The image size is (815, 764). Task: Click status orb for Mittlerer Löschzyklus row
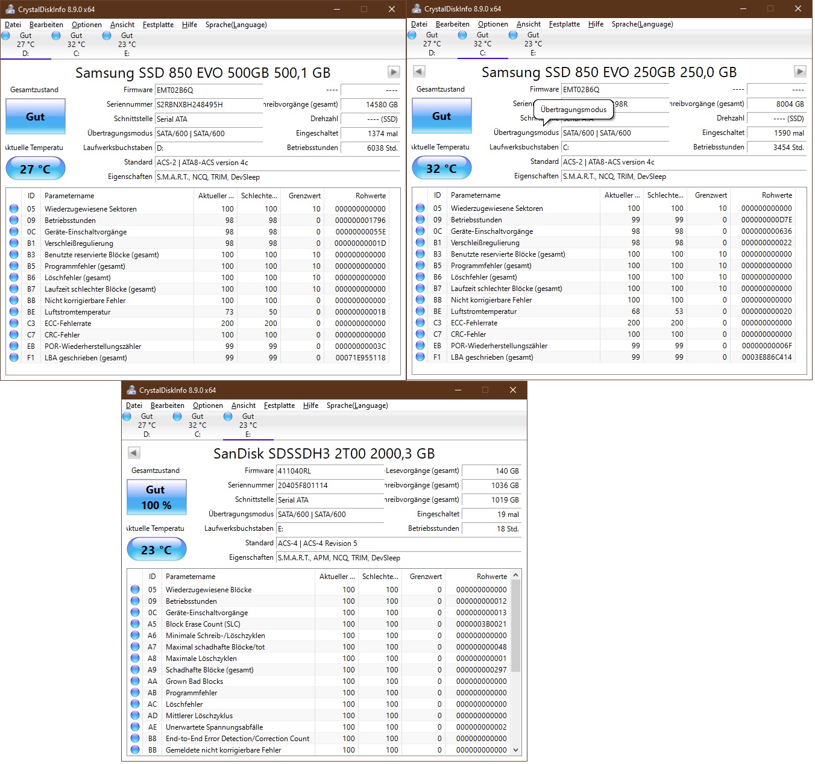point(135,716)
